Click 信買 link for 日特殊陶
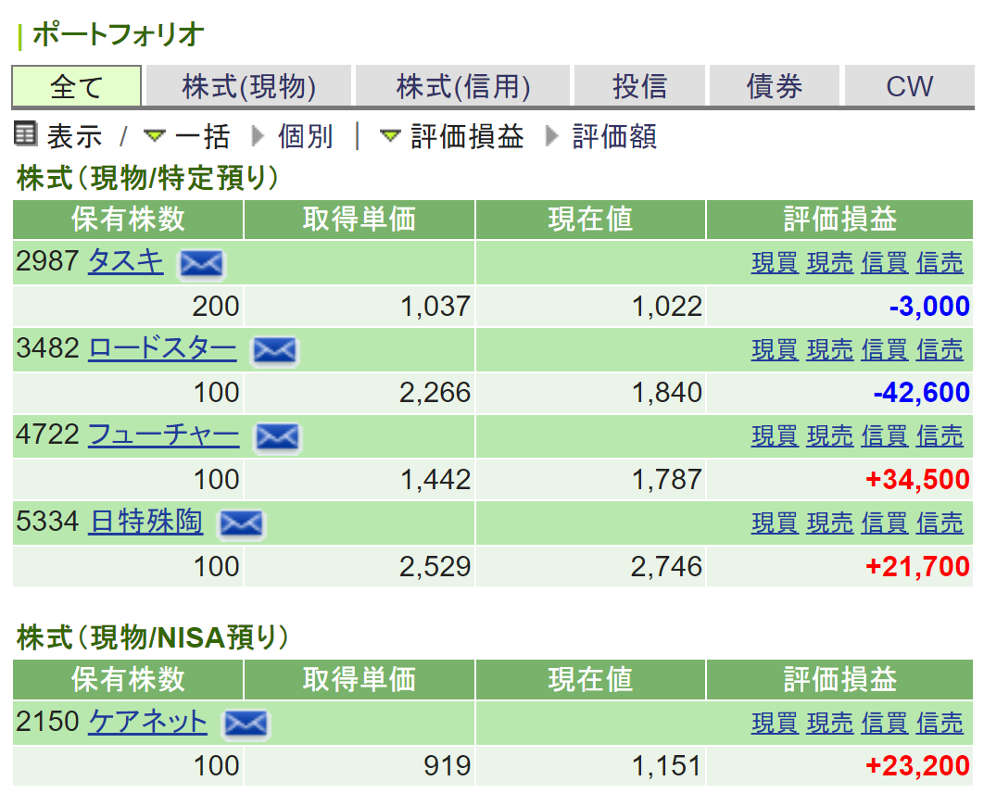The width and height of the screenshot is (984, 806). click(884, 523)
